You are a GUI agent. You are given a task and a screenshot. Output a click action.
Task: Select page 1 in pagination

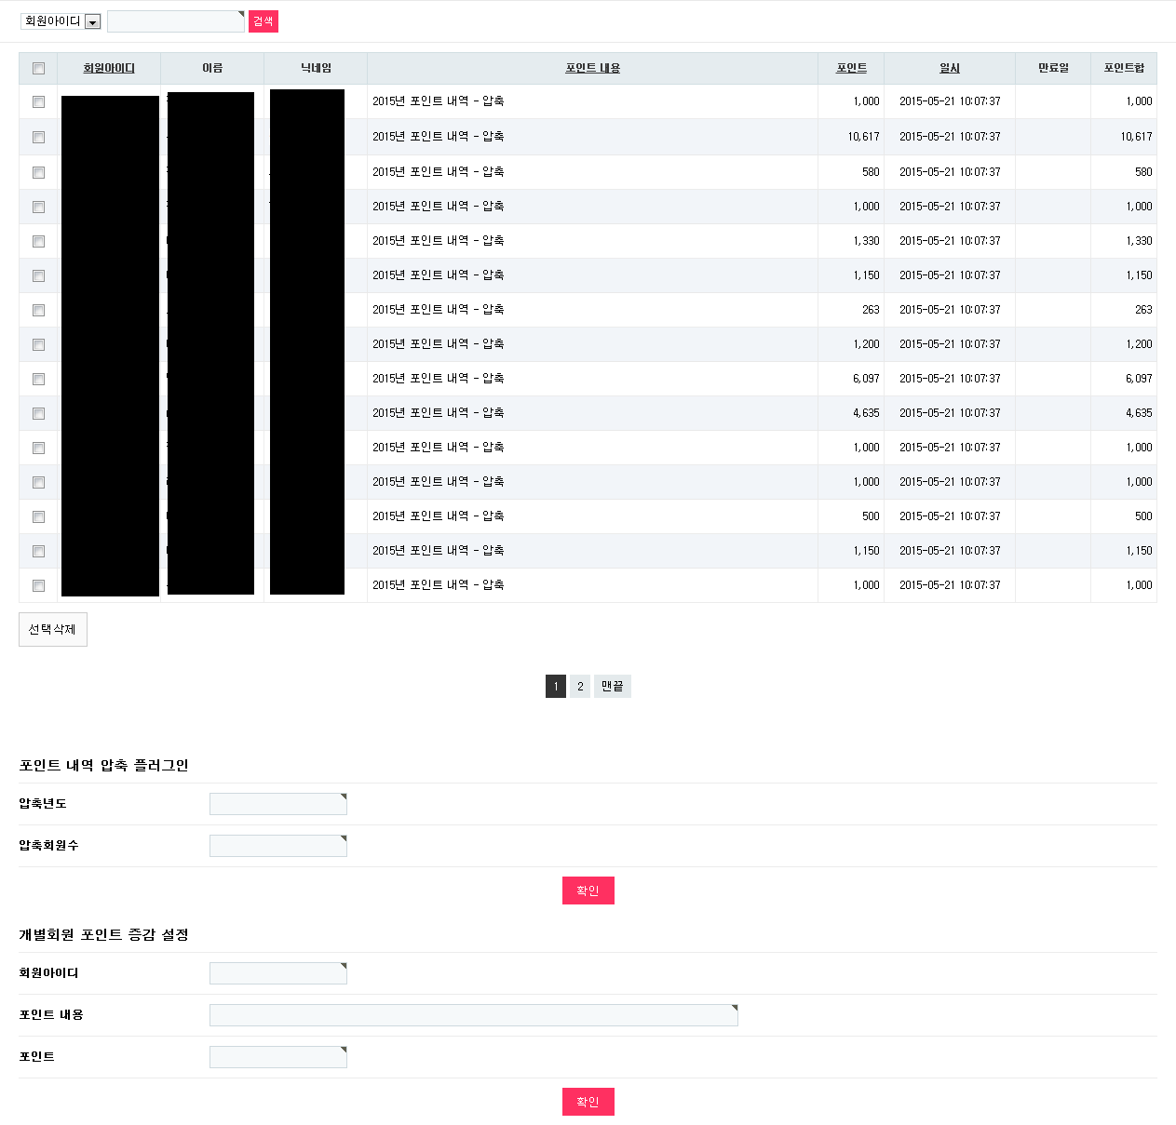[556, 686]
